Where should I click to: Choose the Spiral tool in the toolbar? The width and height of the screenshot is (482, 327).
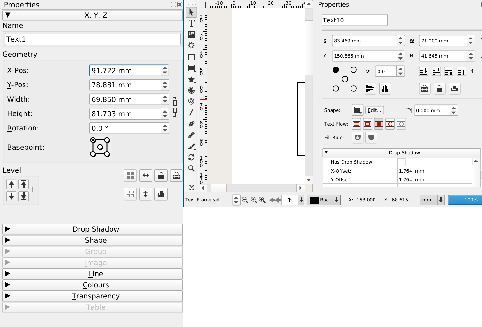click(191, 101)
